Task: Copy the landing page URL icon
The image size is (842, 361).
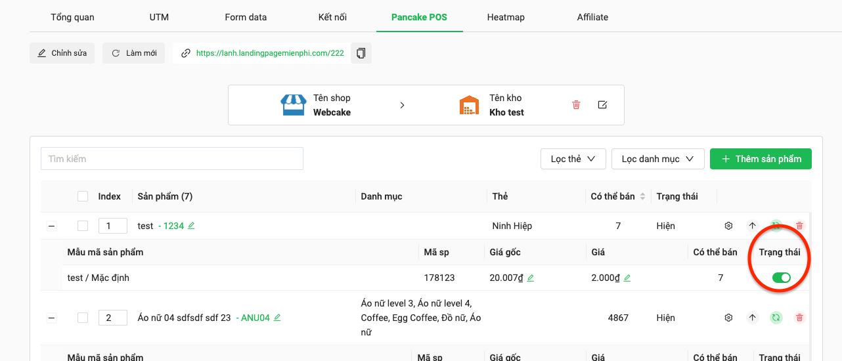Action: pos(361,53)
